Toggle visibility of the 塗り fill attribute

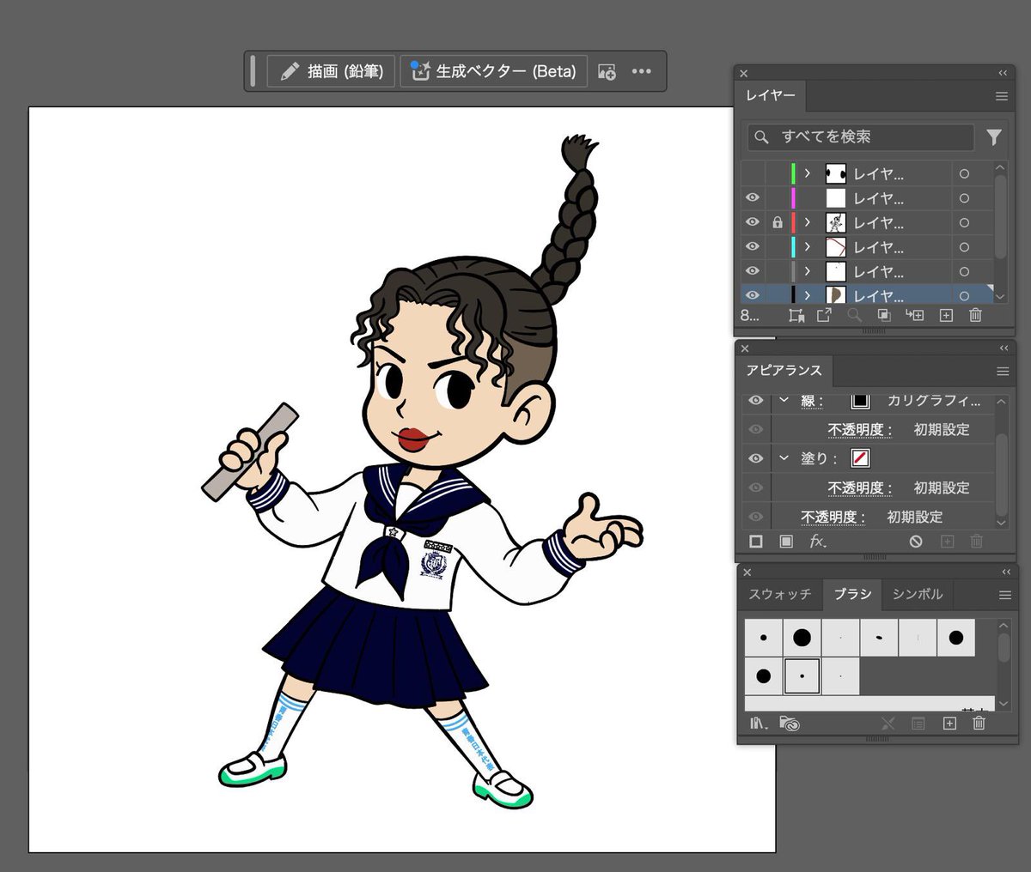(x=756, y=458)
